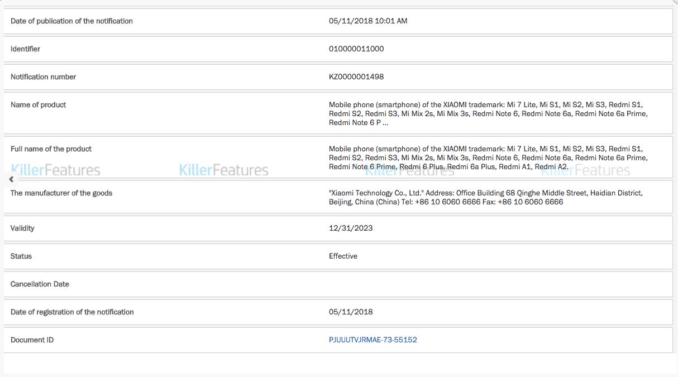This screenshot has height=377, width=678.
Task: Click the Validity date 12/31/2023
Action: 351,228
